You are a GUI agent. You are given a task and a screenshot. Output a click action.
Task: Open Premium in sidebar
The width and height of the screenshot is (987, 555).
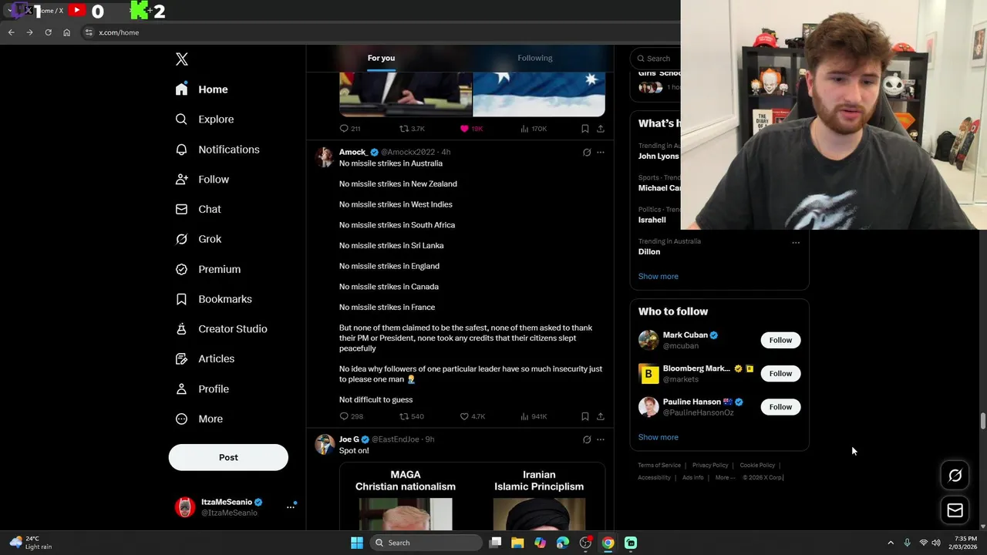pos(208,269)
